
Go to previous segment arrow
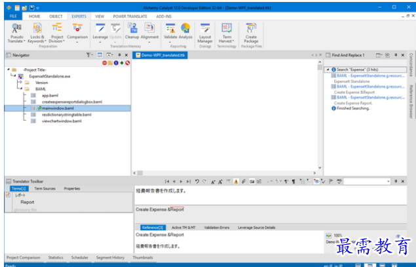pos(174,182)
